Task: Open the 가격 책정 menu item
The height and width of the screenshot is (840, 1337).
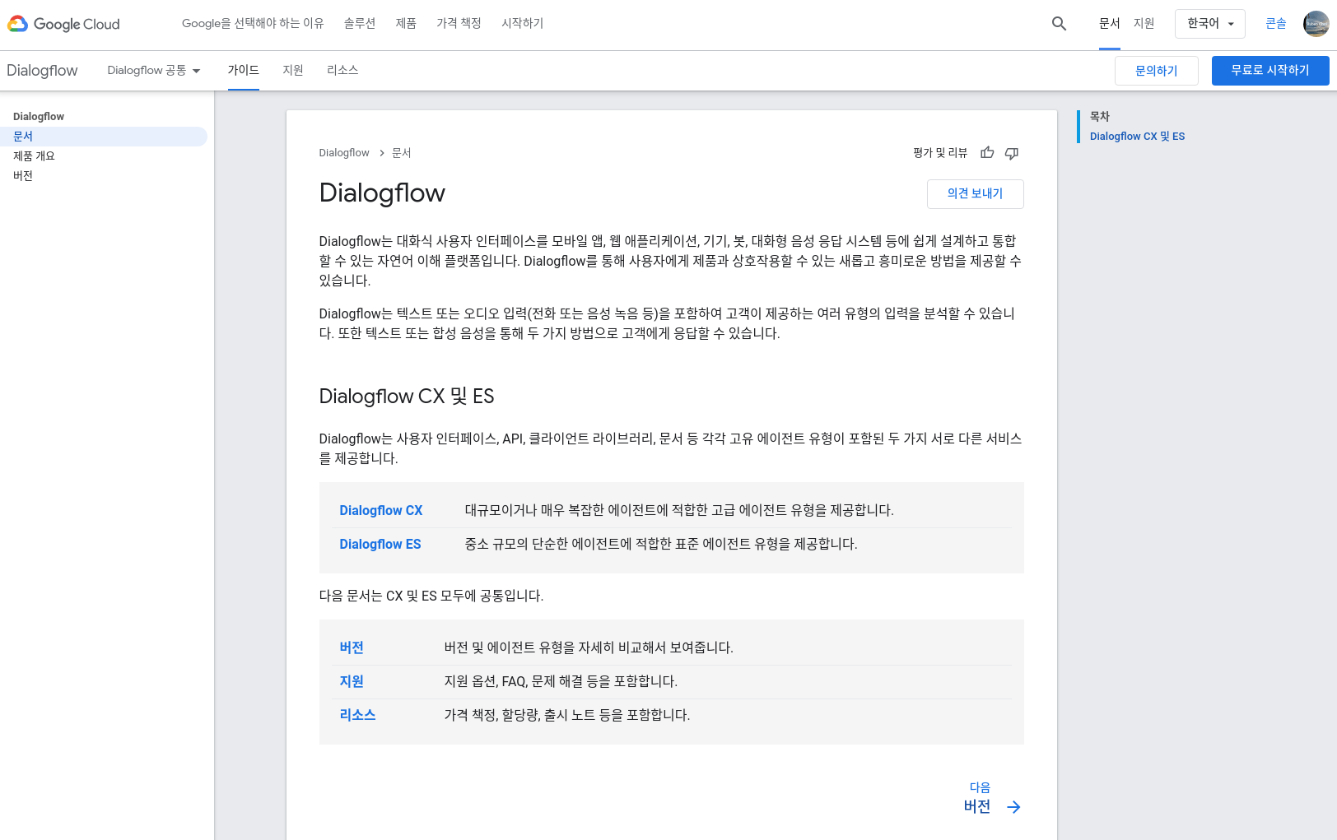Action: pos(459,24)
